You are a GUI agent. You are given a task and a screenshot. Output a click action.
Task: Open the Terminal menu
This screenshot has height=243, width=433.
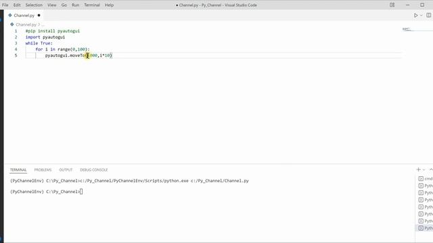pyautogui.click(x=92, y=5)
